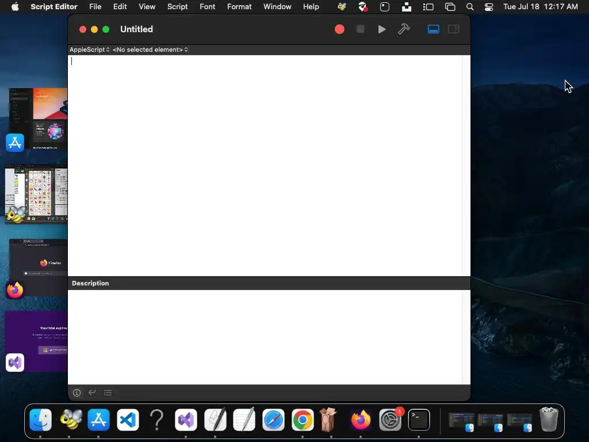Toggle the bottom accessory view pane
589x442 pixels.
tap(433, 29)
